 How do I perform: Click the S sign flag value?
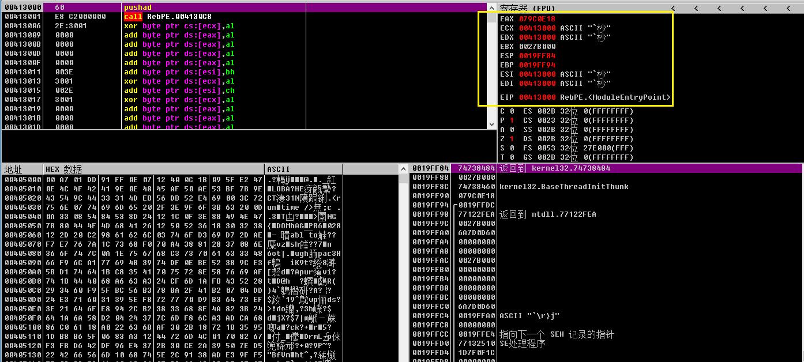coord(512,148)
